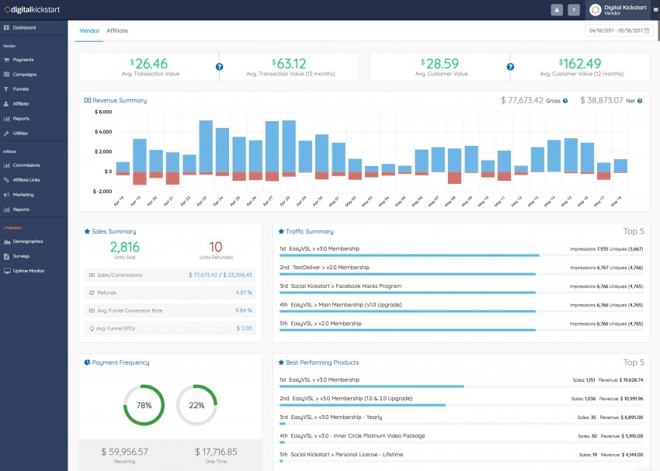The height and width of the screenshot is (471, 660).
Task: Open Utilities in the Vendor sidebar section
Action: (x=21, y=133)
